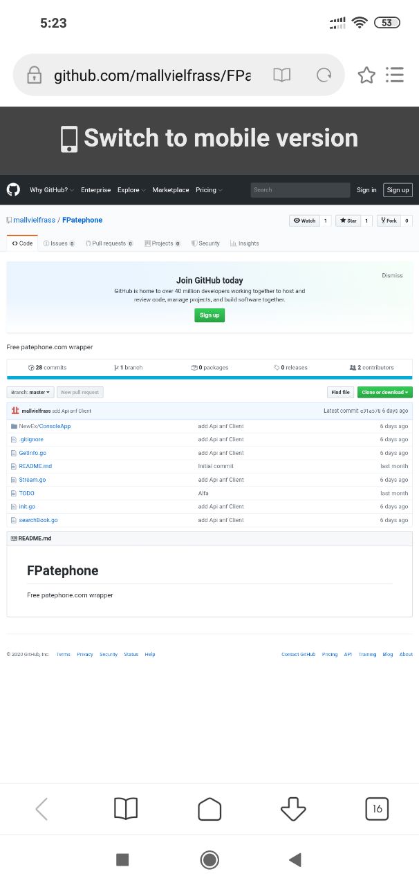This screenshot has height=885, width=419.
Task: Open GetInfo.go file
Action: (32, 453)
